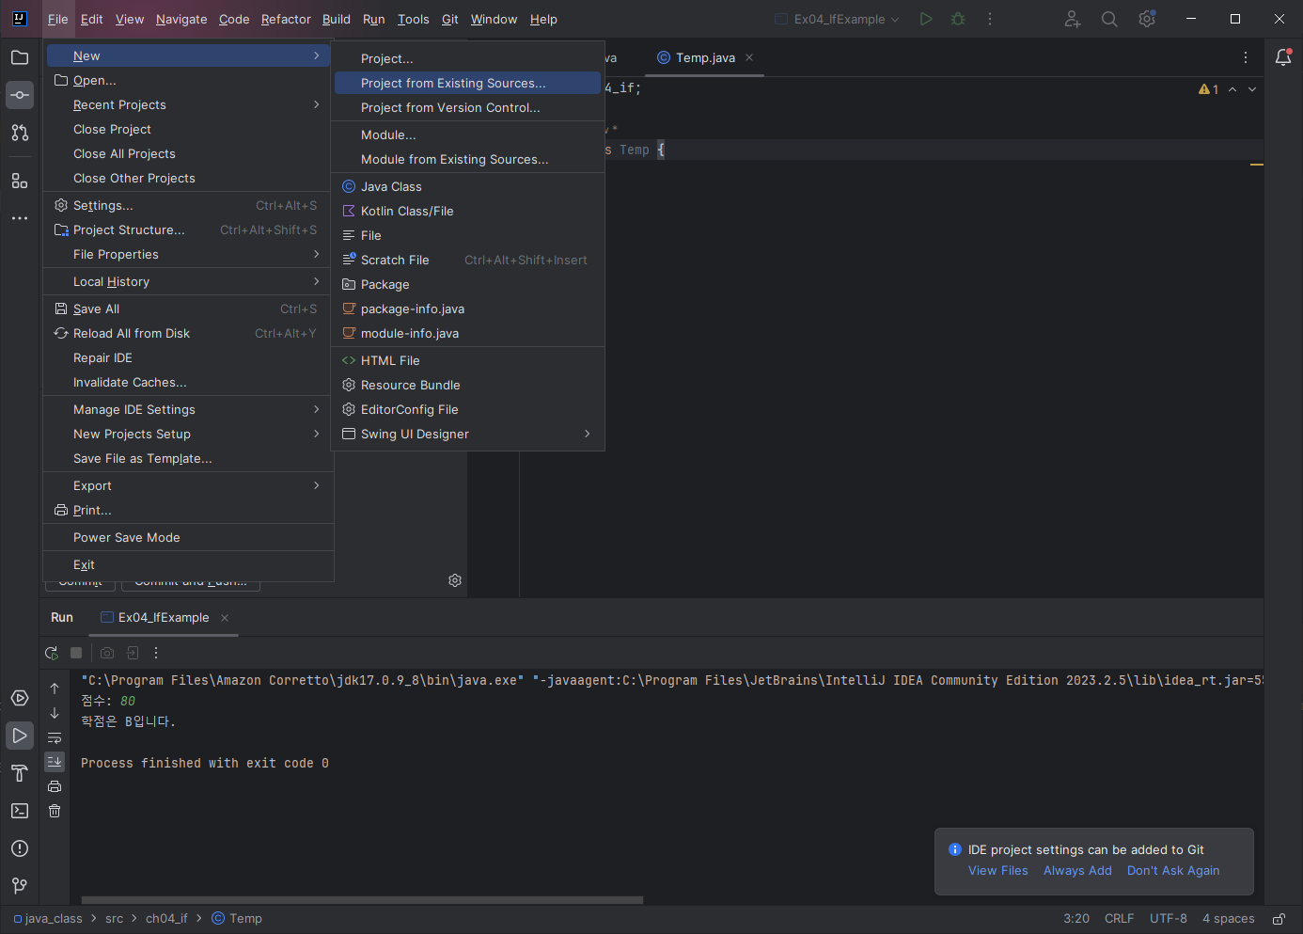
Task: Toggle soft-wrap in Run console
Action: [x=55, y=737]
